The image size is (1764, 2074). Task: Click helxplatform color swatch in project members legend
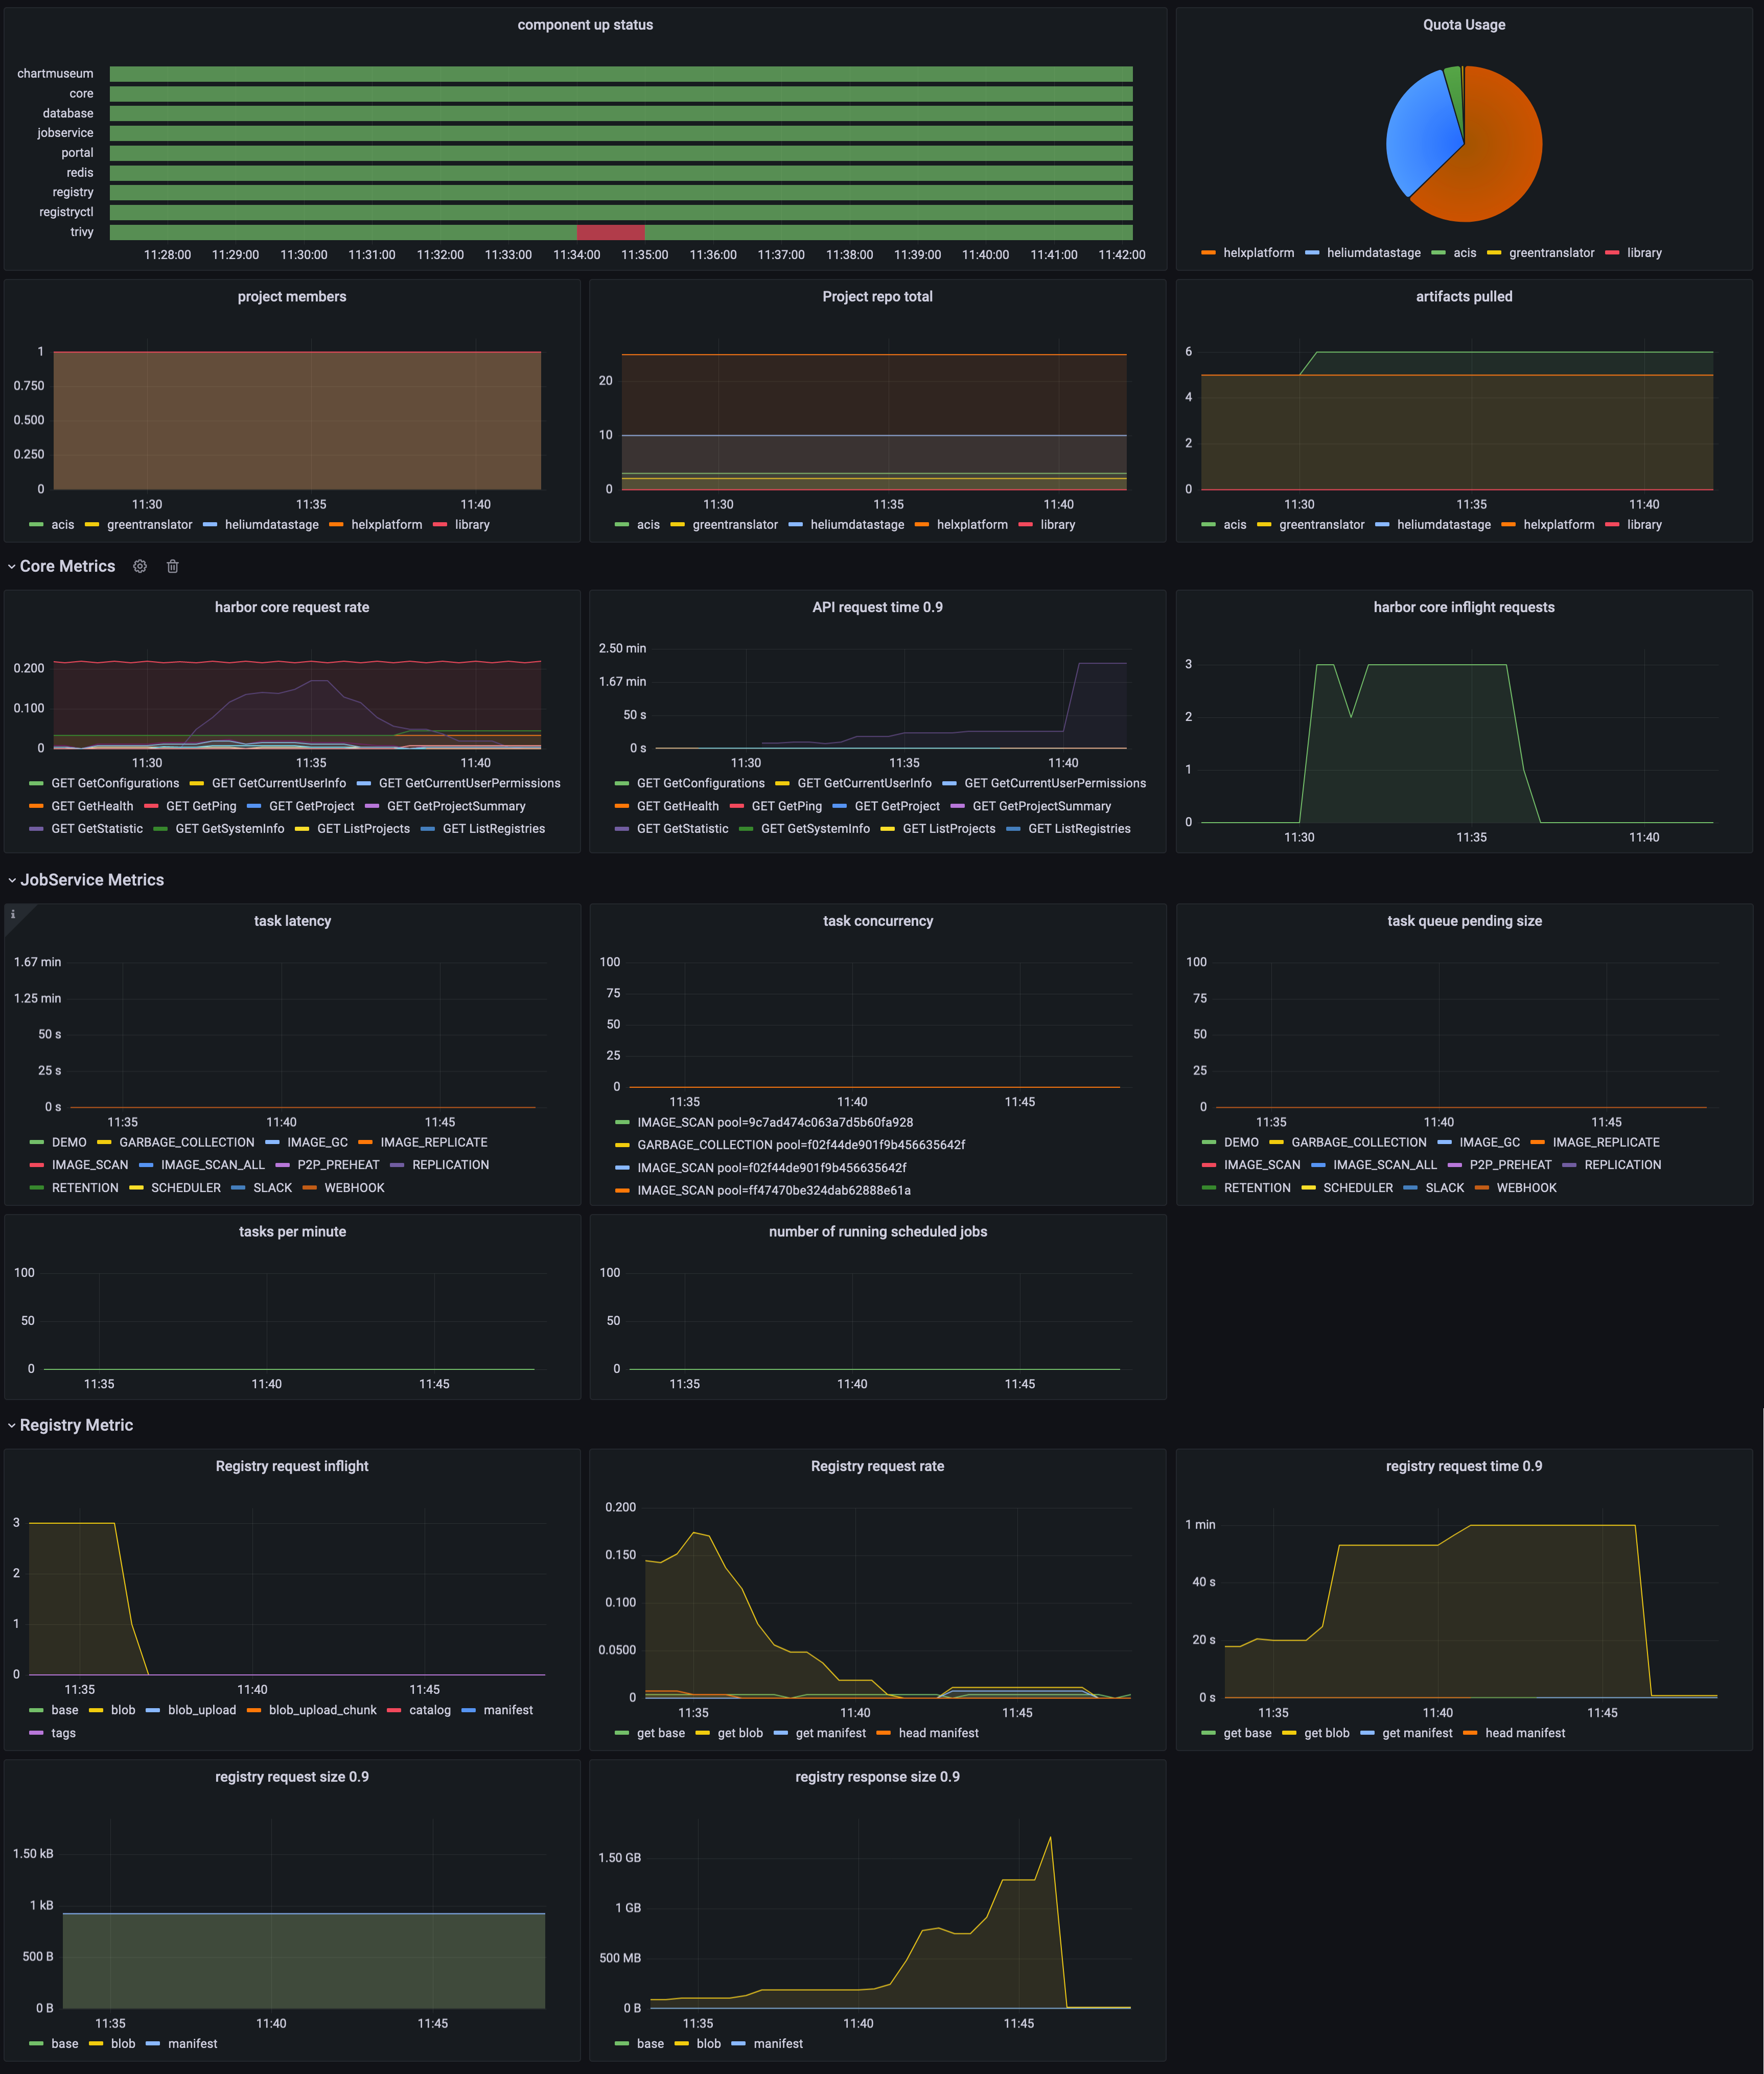coord(336,525)
